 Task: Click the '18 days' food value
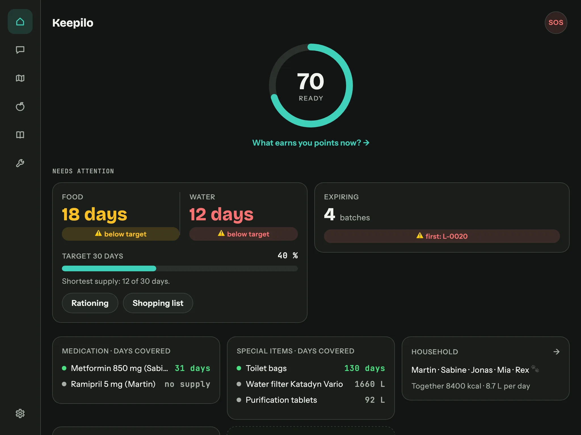[94, 214]
